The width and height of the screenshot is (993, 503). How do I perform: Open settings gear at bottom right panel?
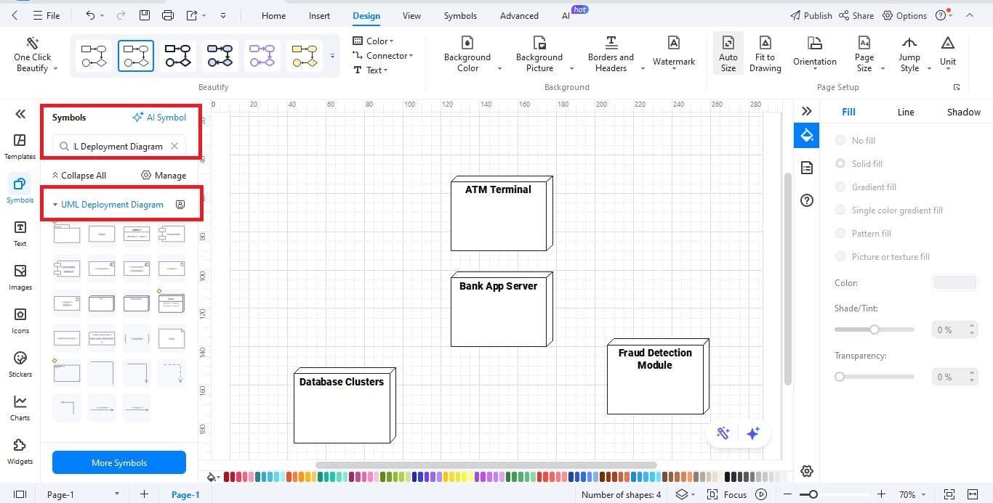(806, 471)
